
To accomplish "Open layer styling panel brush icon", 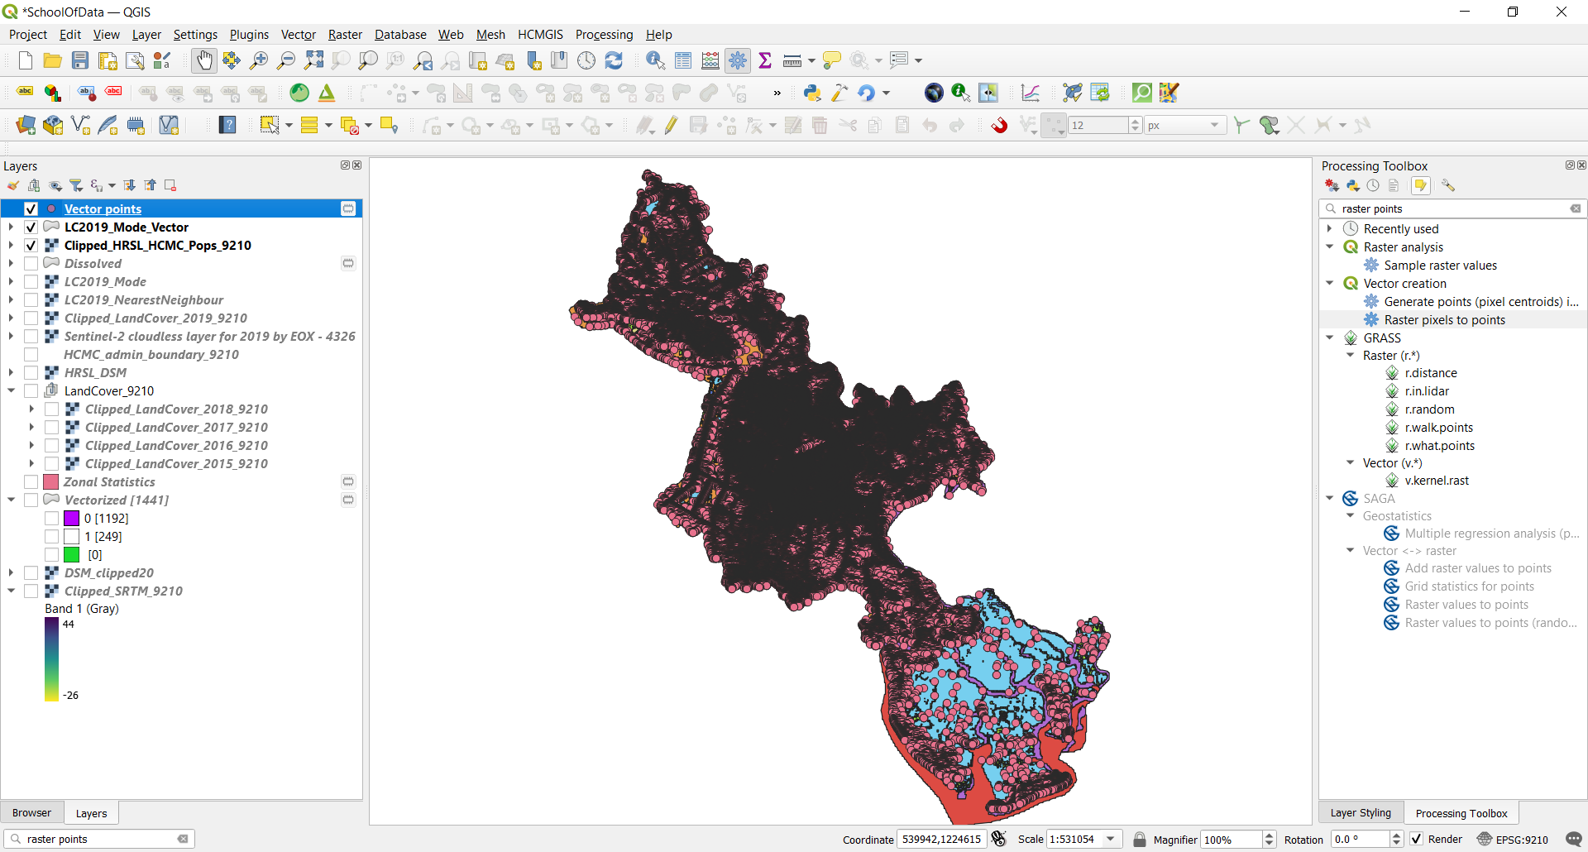I will [13, 185].
